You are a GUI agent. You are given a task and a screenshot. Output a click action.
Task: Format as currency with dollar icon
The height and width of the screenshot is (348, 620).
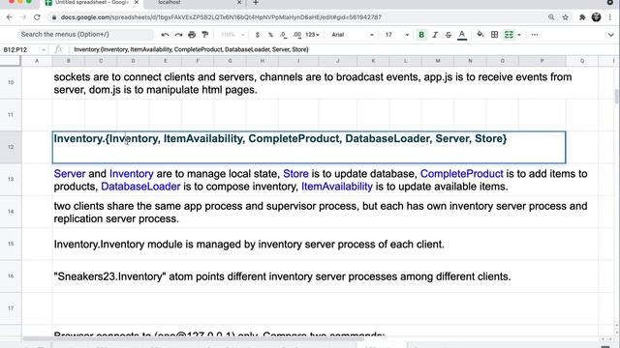click(x=258, y=35)
